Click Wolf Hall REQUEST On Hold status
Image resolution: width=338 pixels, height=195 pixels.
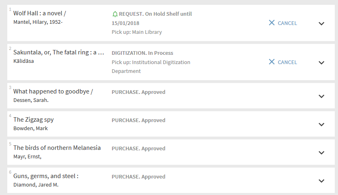pos(155,14)
